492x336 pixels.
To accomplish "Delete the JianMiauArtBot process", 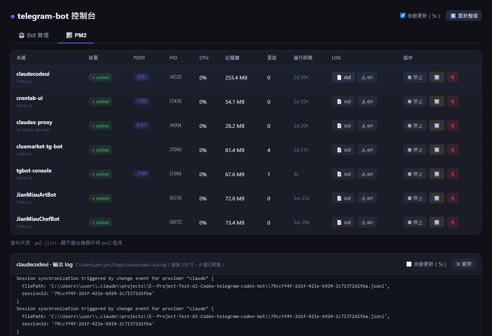I will [453, 198].
